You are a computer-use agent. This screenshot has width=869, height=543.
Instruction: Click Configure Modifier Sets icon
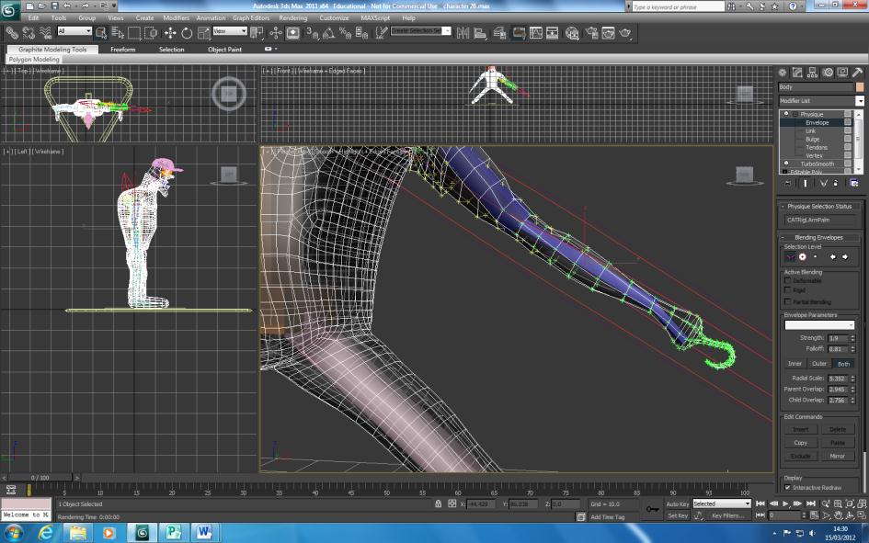tap(854, 183)
